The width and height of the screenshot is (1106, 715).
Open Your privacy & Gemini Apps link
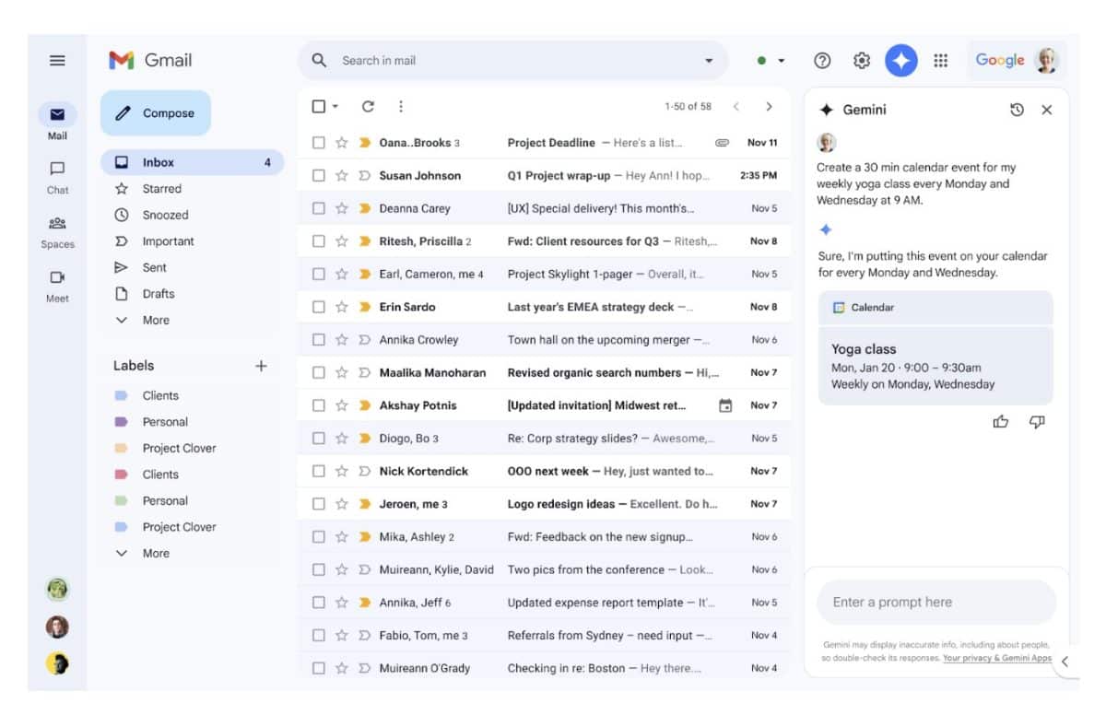click(997, 659)
